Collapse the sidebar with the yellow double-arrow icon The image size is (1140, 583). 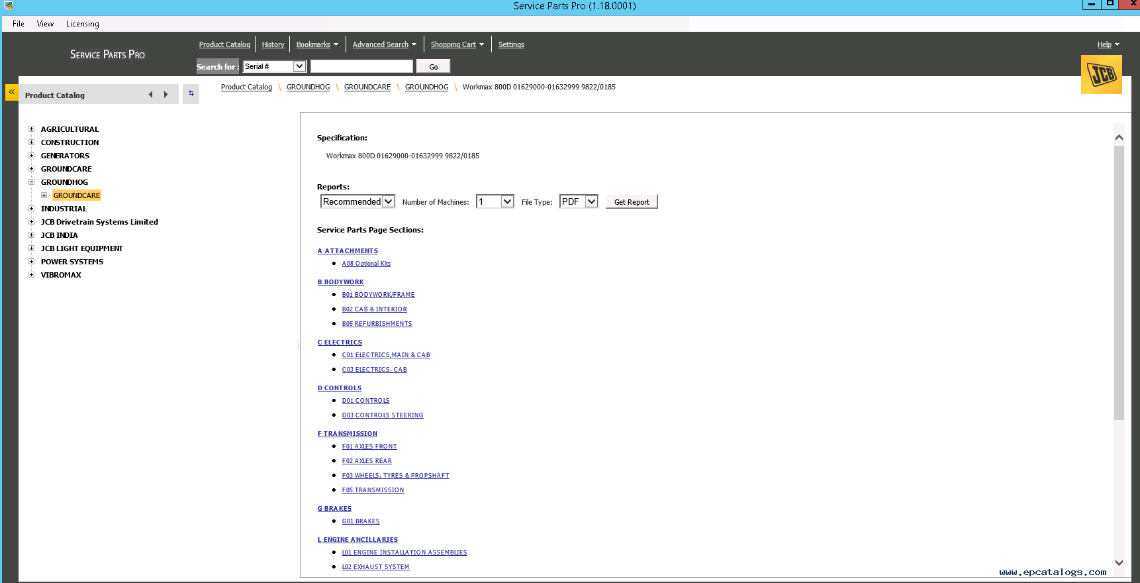tap(11, 92)
